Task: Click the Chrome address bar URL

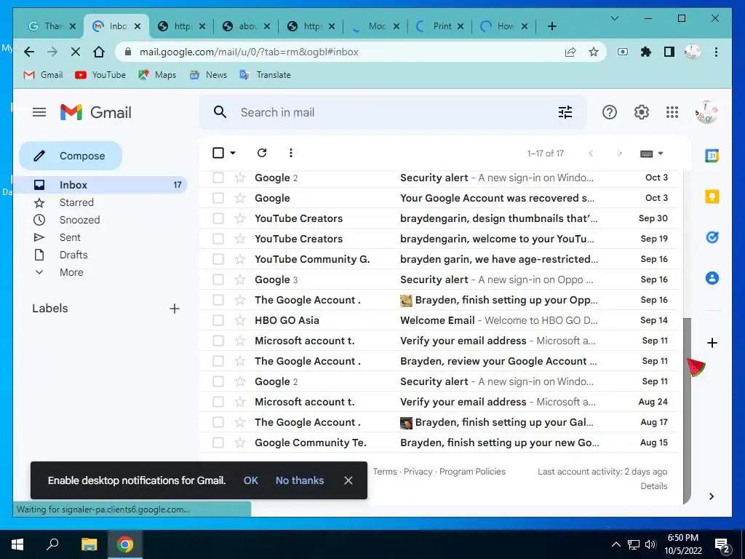Action: click(249, 52)
